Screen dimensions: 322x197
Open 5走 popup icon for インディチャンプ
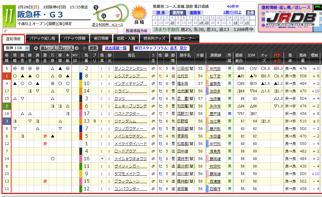click(153, 84)
